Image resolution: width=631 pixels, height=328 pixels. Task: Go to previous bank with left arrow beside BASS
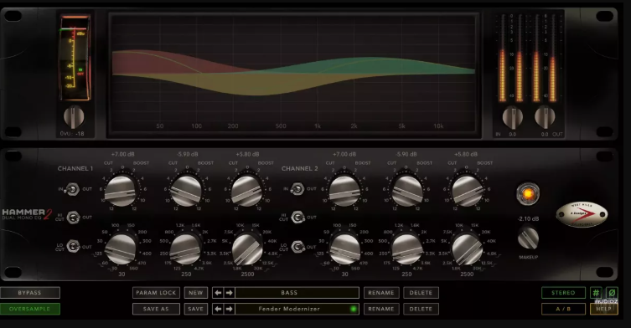[x=218, y=293]
